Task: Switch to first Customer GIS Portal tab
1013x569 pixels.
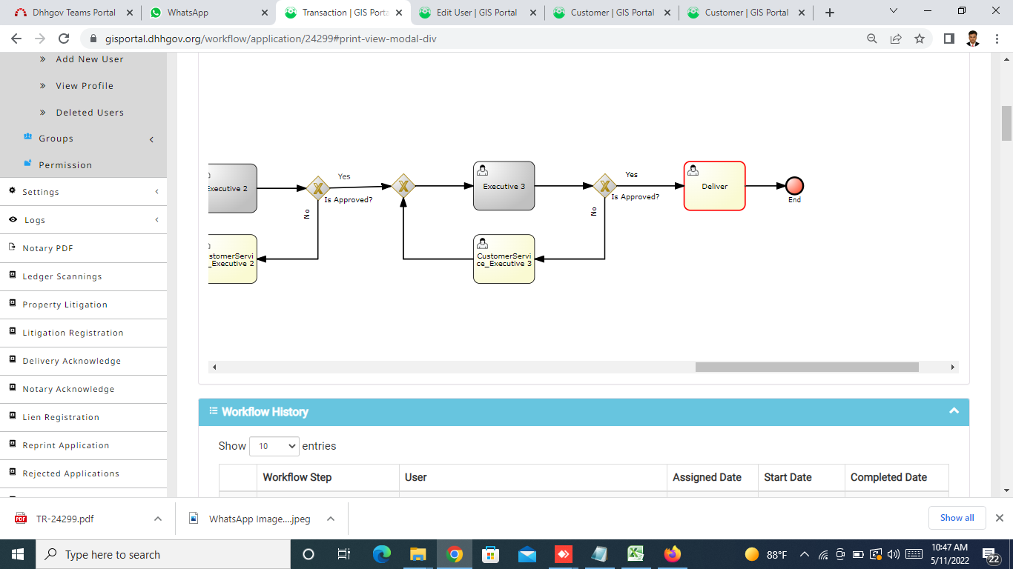Action: click(x=613, y=13)
